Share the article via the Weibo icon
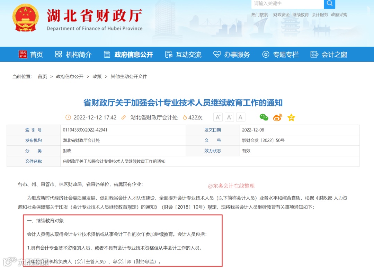This screenshot has height=269, width=374. coord(277,117)
